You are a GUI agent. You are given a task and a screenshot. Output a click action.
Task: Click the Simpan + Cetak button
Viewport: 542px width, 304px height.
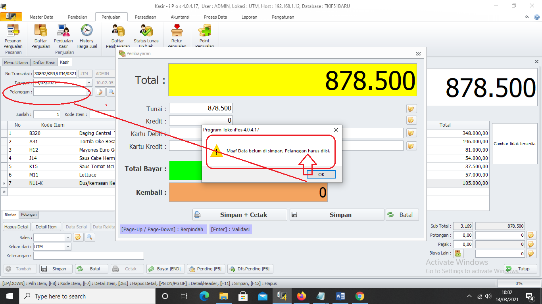(x=240, y=215)
